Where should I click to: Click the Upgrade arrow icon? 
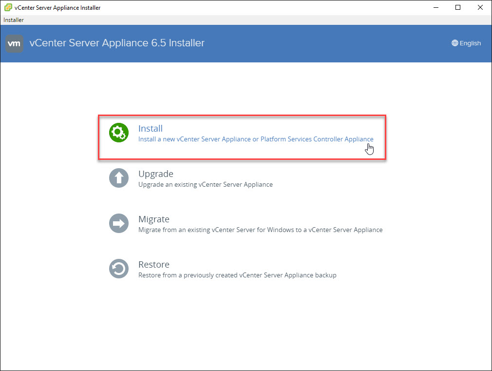(x=118, y=178)
